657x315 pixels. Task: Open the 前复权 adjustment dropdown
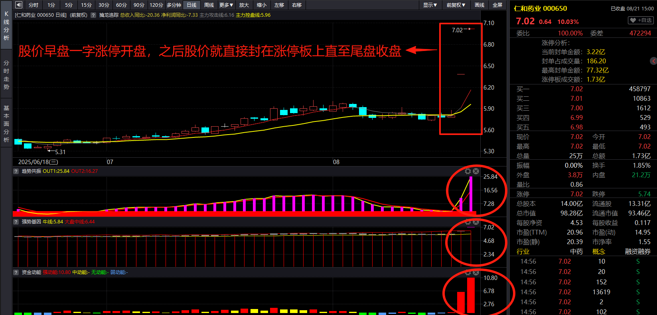[456, 5]
